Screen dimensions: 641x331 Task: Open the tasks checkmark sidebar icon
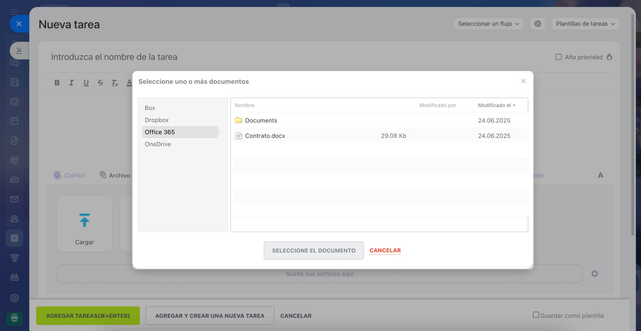point(15,238)
